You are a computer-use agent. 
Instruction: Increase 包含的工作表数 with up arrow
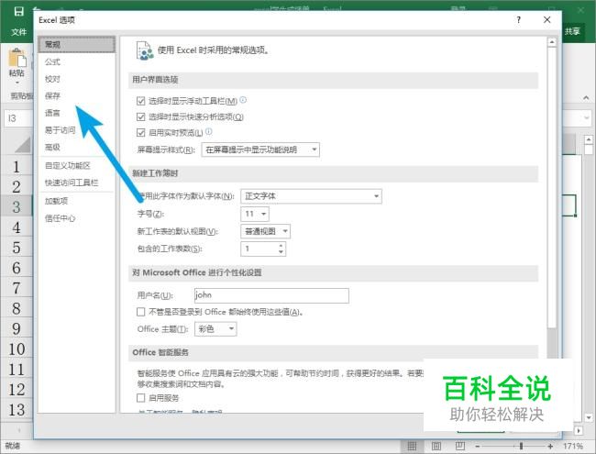coord(281,246)
